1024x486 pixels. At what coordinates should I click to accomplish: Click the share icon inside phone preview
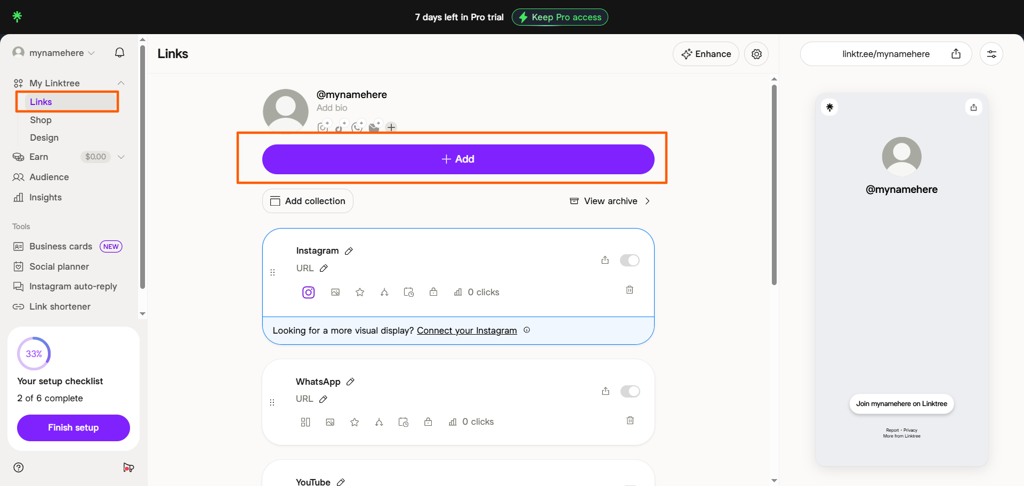point(974,108)
